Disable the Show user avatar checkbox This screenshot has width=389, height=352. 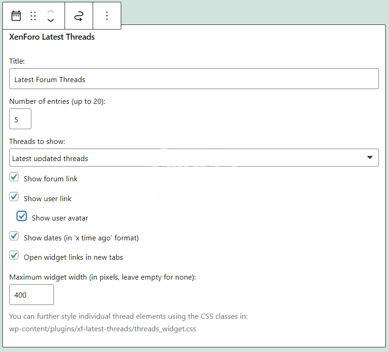pyautogui.click(x=22, y=216)
